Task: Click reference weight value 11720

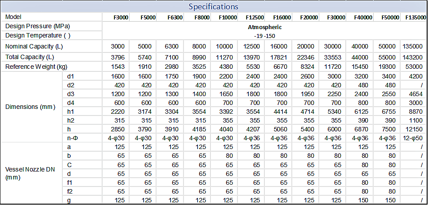Action: (x=333, y=67)
